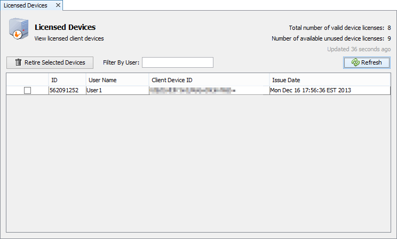
Task: Focus the Filter By User text field
Action: point(177,62)
